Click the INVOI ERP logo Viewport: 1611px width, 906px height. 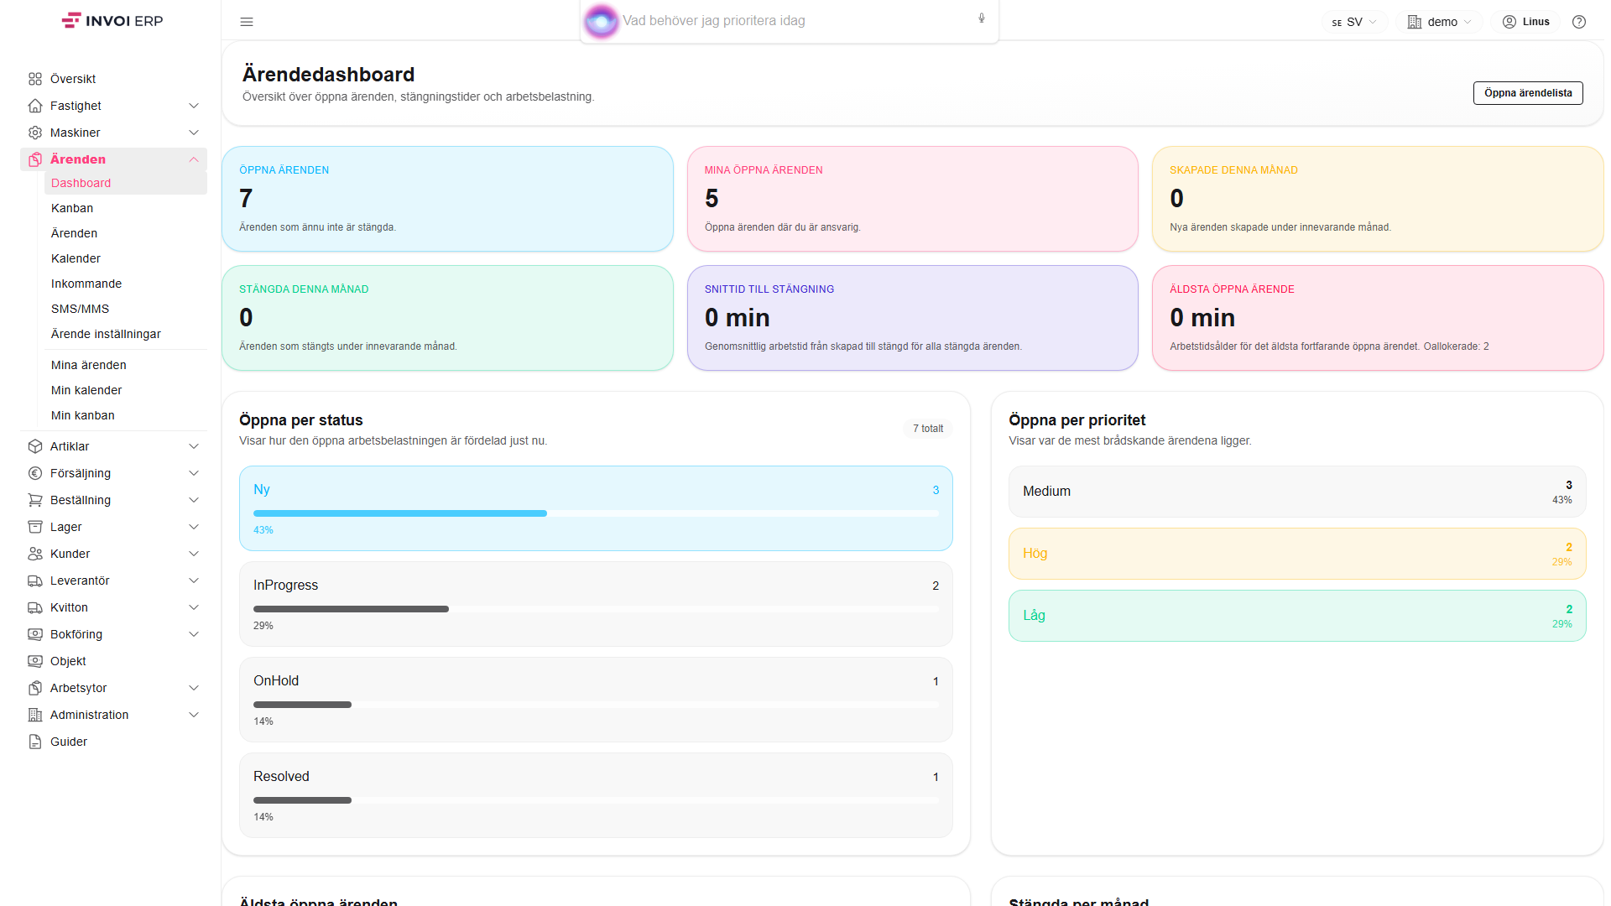(x=112, y=21)
